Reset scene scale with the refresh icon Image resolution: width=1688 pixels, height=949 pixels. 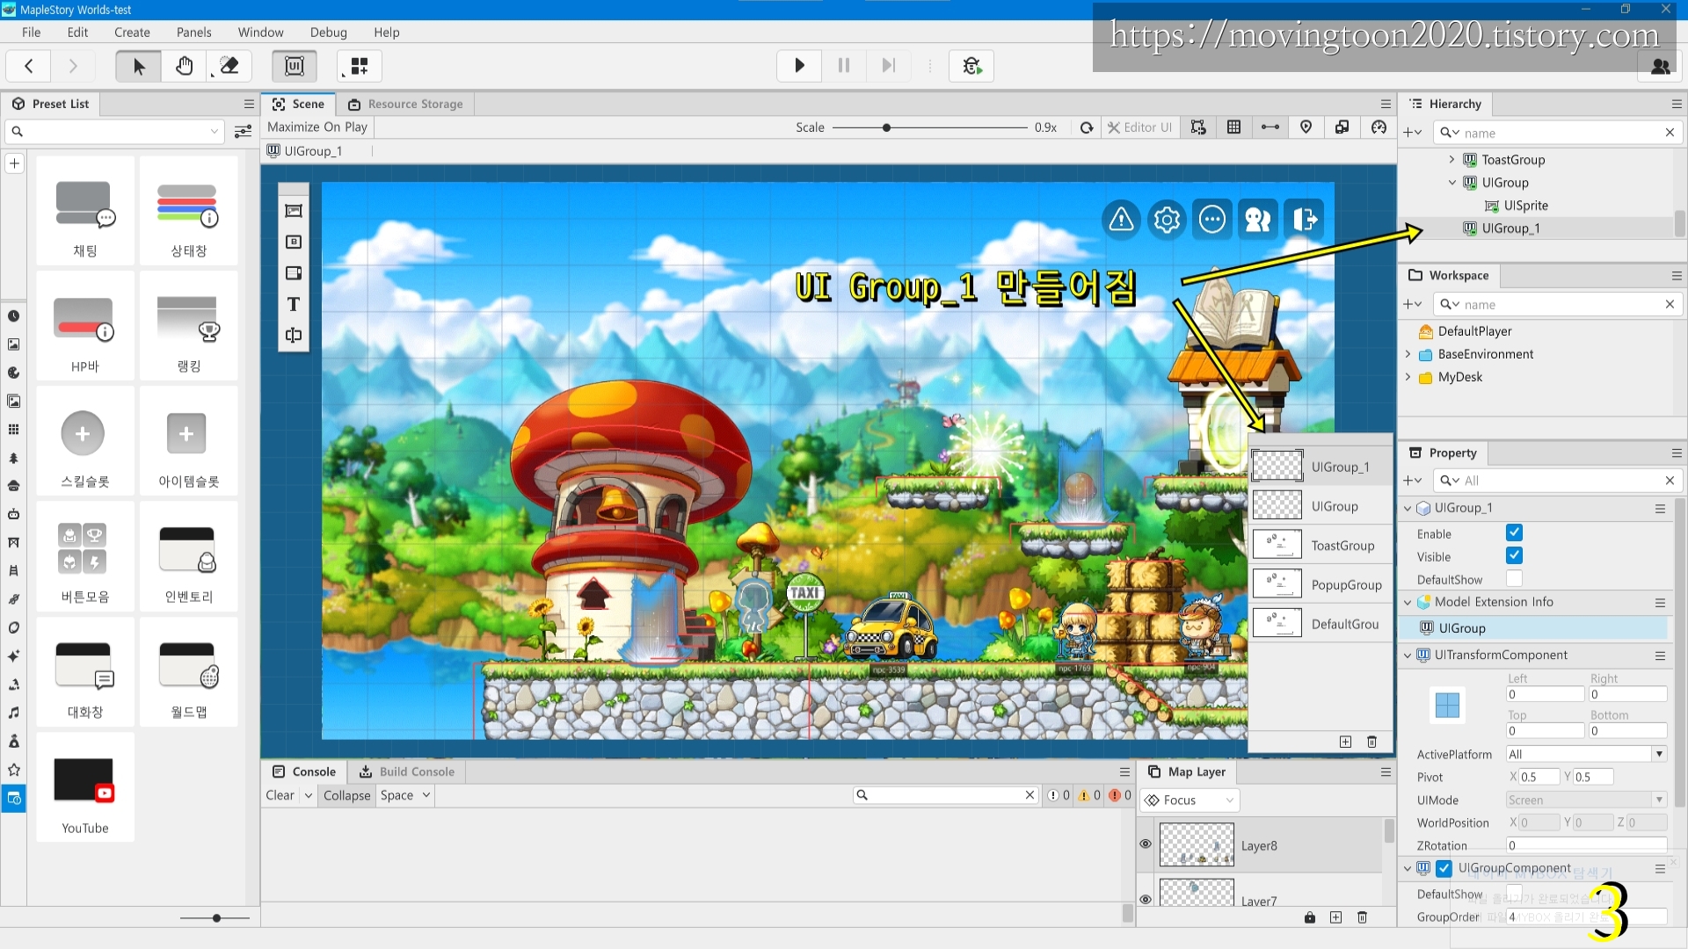(1087, 127)
